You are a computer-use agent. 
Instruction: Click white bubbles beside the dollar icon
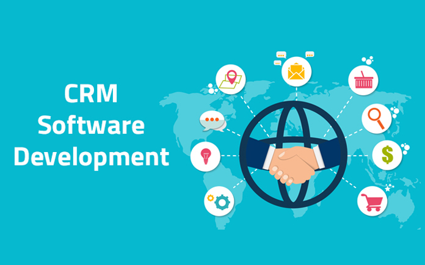click(404, 148)
